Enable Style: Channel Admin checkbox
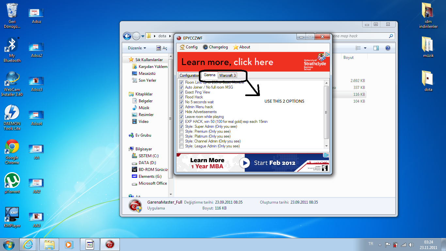 click(x=181, y=141)
